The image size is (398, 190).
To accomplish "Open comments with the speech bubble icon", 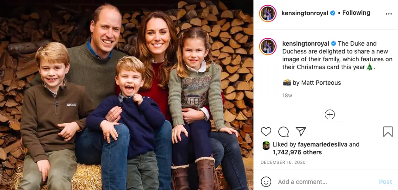I will click(283, 132).
